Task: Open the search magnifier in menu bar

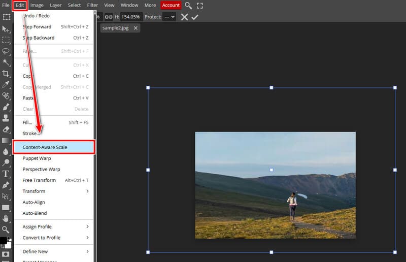Action: (x=188, y=6)
